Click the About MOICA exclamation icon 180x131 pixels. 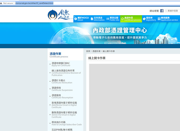(76, 19)
